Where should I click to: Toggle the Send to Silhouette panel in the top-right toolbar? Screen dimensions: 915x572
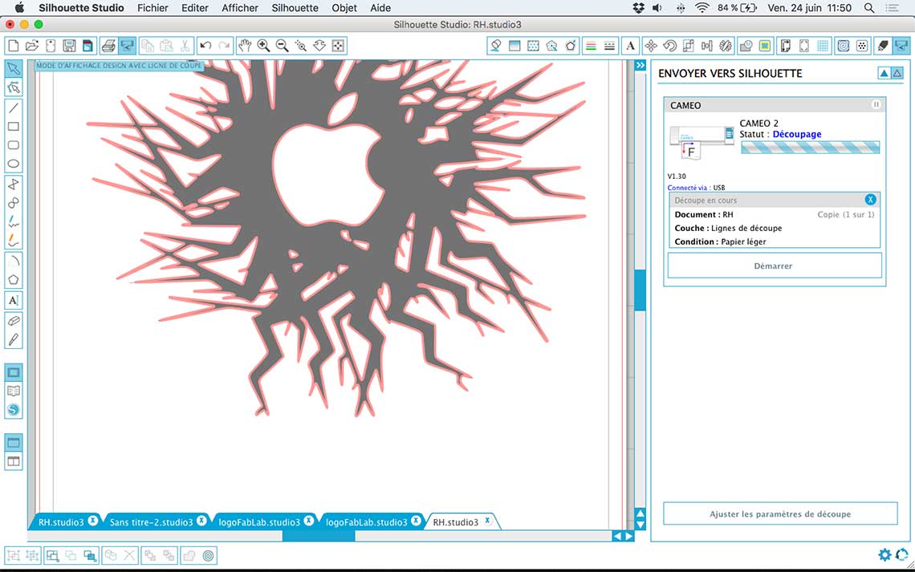coord(901,46)
